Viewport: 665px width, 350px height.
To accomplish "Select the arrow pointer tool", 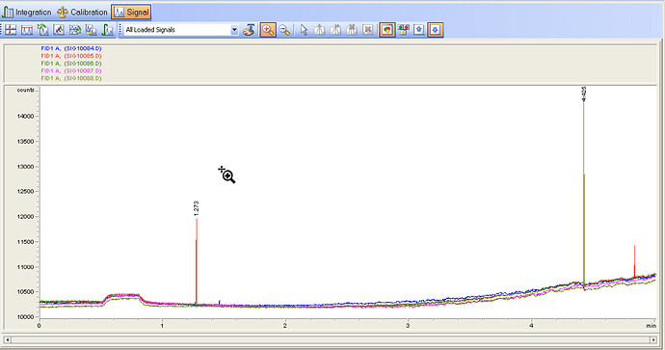I will click(304, 30).
